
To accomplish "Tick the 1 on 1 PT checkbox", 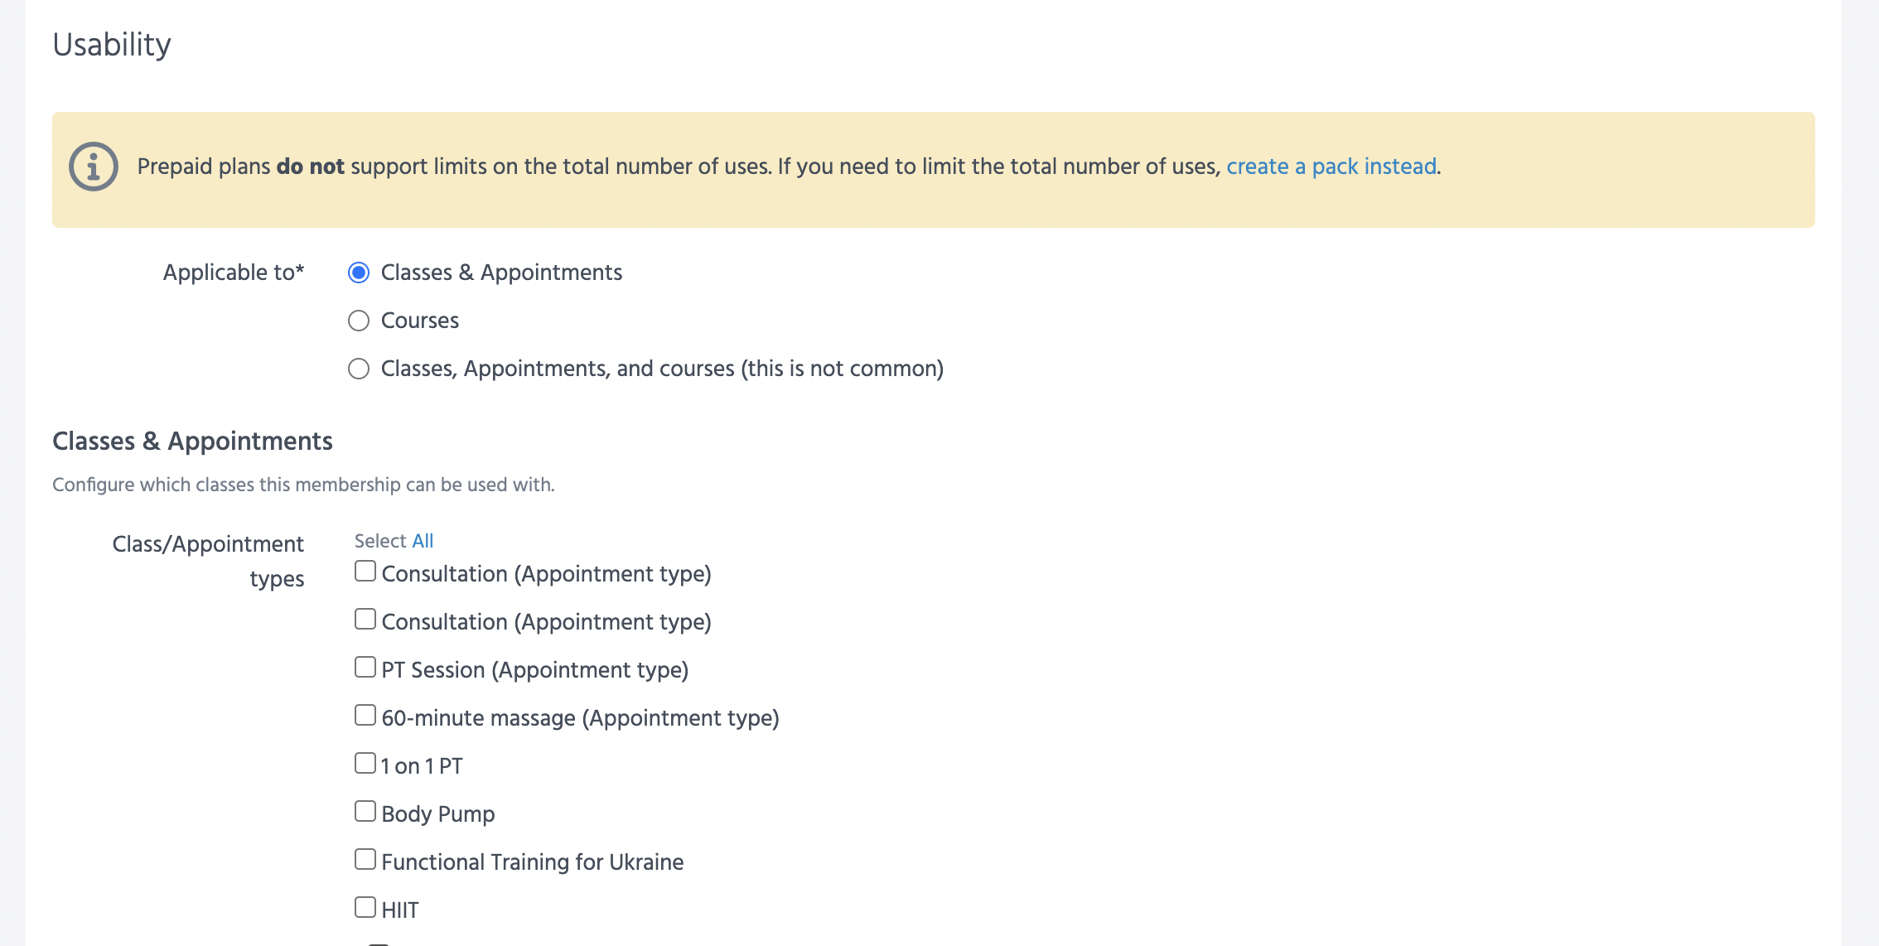I will [365, 764].
